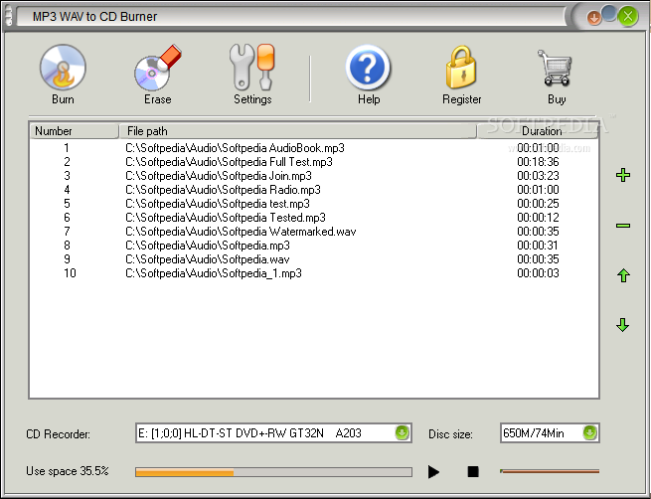Select the Softpedia Tested.mp3 row

pos(314,218)
